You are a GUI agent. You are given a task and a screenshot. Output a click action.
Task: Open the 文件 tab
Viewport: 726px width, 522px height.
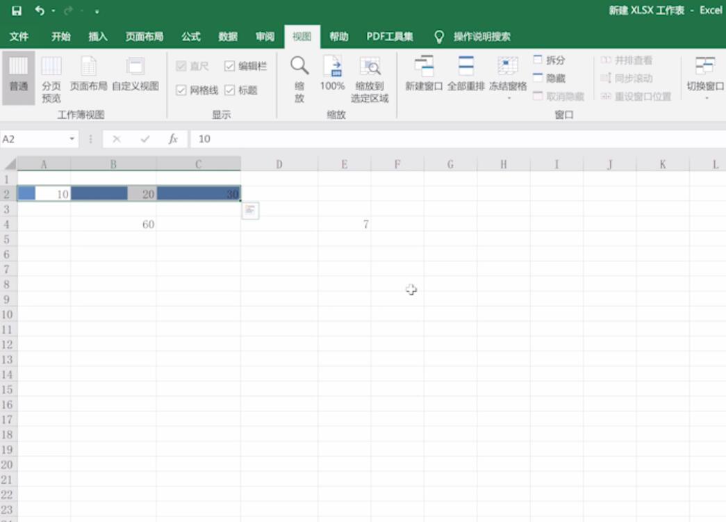click(19, 37)
